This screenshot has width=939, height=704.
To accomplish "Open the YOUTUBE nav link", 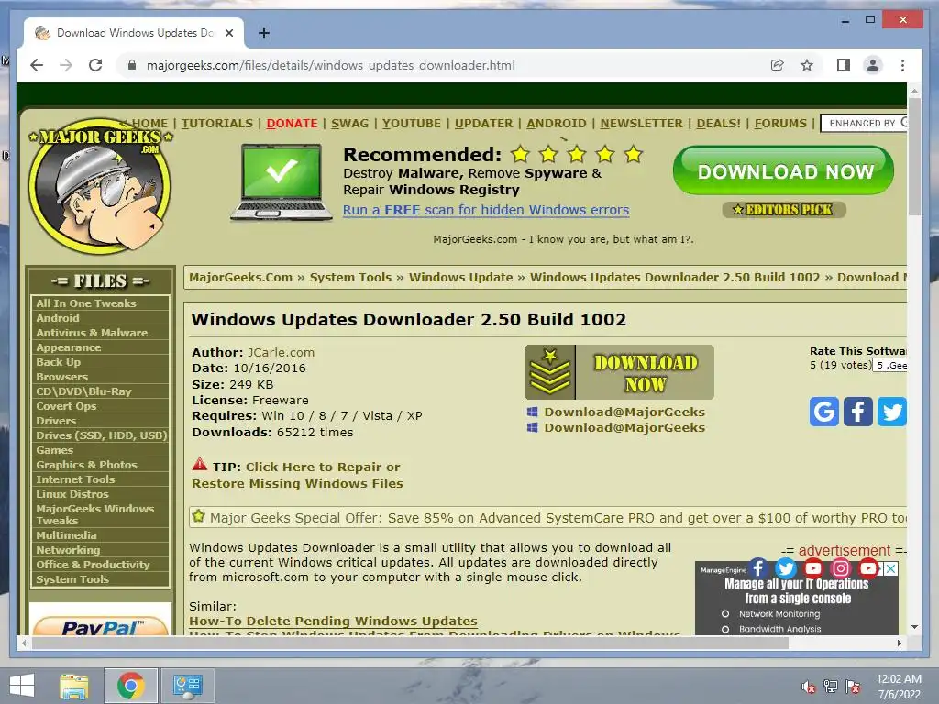I will coord(412,124).
